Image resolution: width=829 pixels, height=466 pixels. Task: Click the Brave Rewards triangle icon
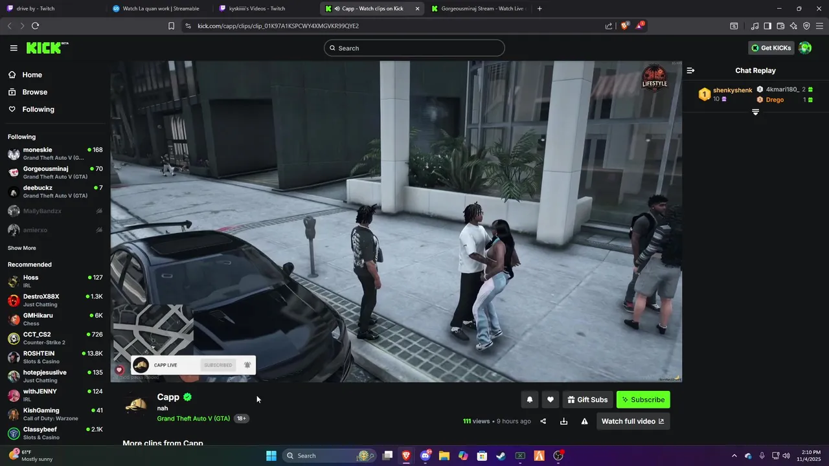coord(640,26)
